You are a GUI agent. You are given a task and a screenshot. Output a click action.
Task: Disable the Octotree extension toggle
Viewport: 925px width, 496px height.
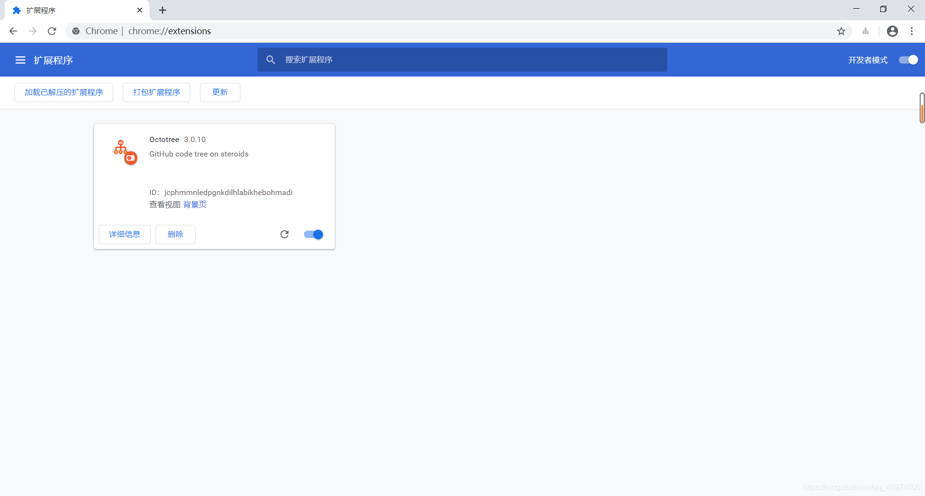click(313, 235)
